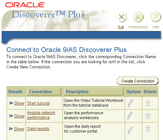Click the Exit link text
163x140 pixels.
pos(121,27)
